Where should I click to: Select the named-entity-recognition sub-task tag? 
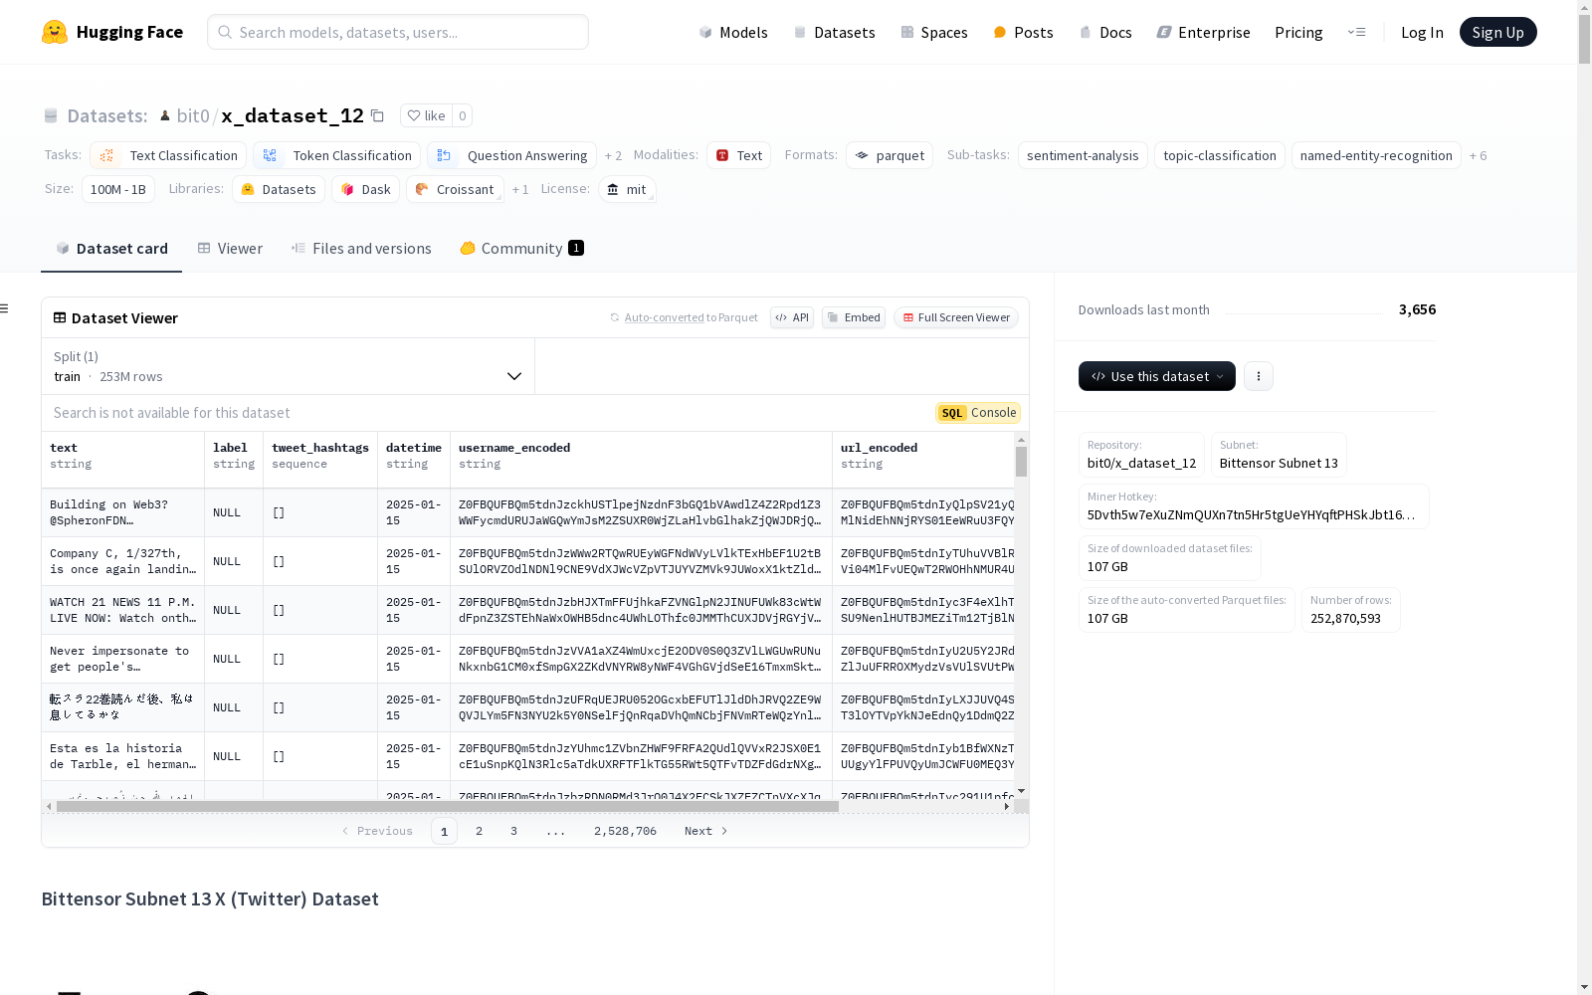(1376, 155)
